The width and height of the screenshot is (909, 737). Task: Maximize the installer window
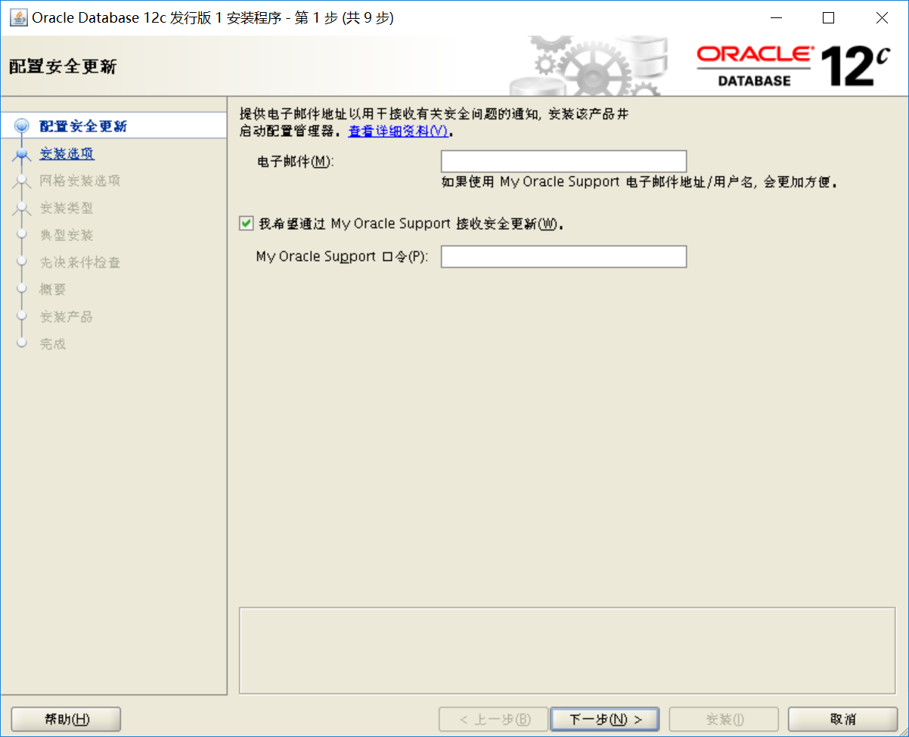click(x=829, y=17)
